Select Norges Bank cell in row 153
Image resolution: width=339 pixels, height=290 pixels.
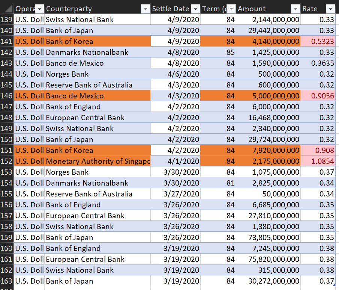[97, 172]
